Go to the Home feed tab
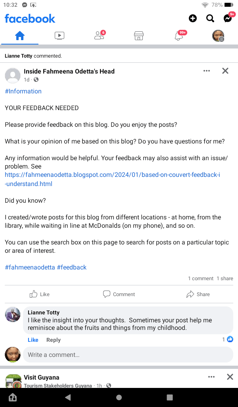The width and height of the screenshot is (238, 407). [20, 36]
